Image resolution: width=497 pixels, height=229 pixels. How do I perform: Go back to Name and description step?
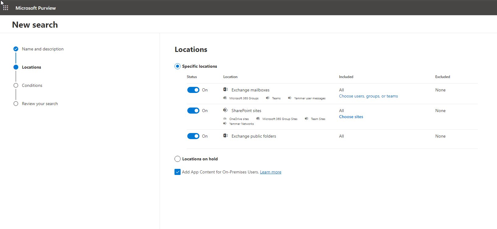click(43, 49)
